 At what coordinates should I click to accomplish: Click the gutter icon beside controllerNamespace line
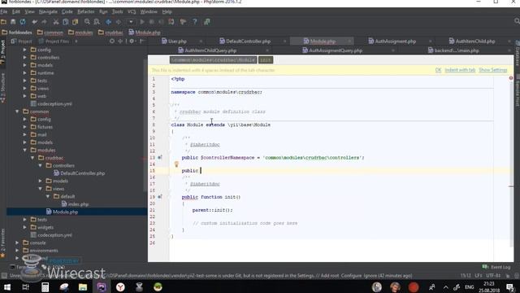160,157
